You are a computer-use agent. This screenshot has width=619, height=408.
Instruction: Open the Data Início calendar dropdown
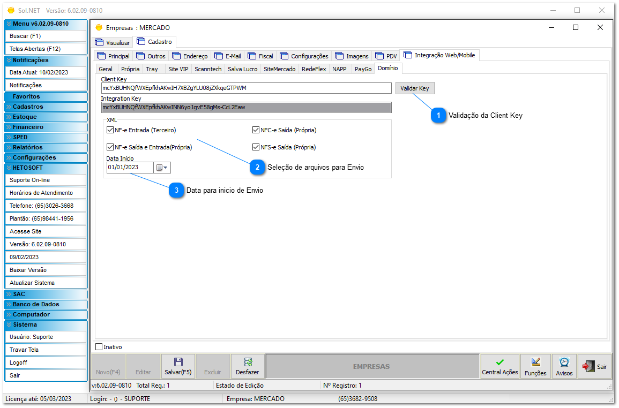[162, 167]
